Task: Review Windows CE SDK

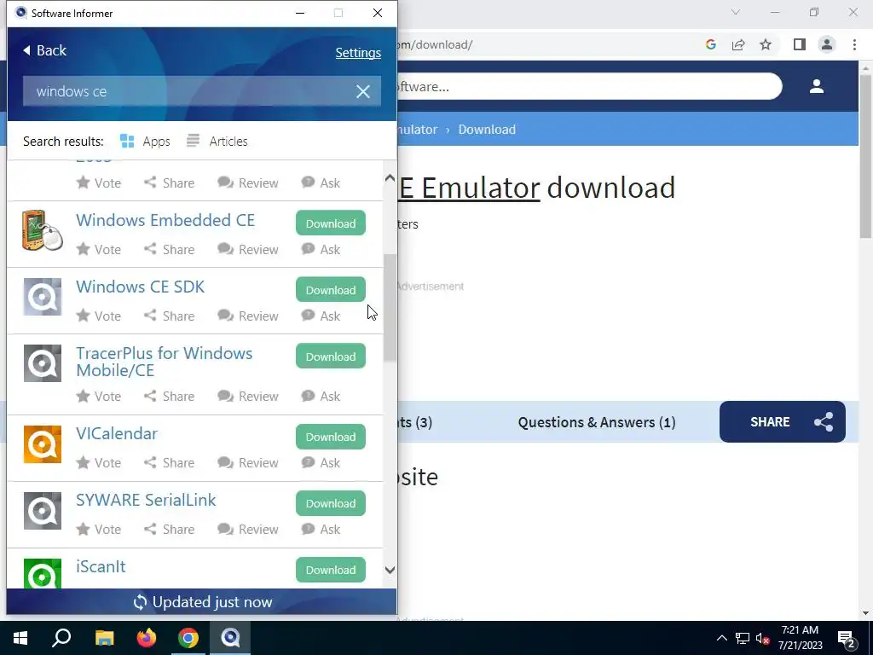Action: [x=248, y=316]
